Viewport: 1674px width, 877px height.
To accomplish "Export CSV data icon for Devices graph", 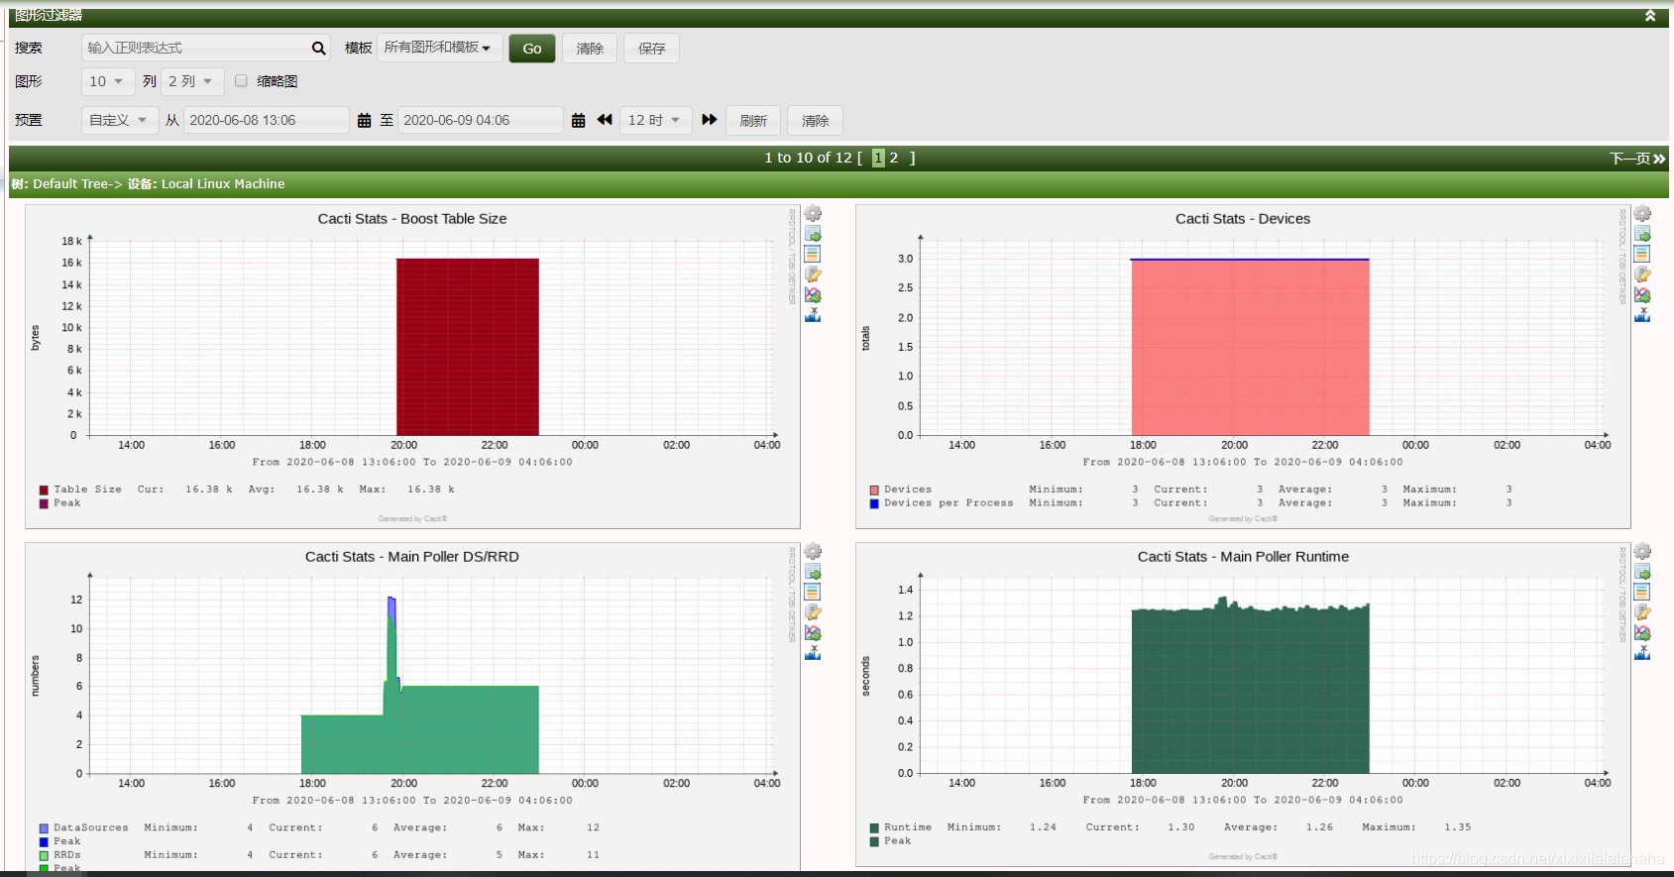I will coord(1642,234).
